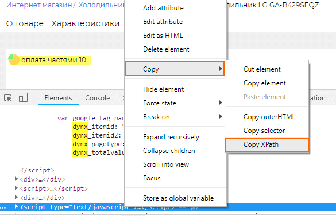
Task: Switch to the О товаре tab
Action: (25, 23)
